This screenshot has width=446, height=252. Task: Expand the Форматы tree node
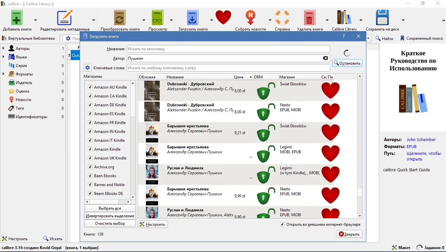pyautogui.click(x=3, y=74)
